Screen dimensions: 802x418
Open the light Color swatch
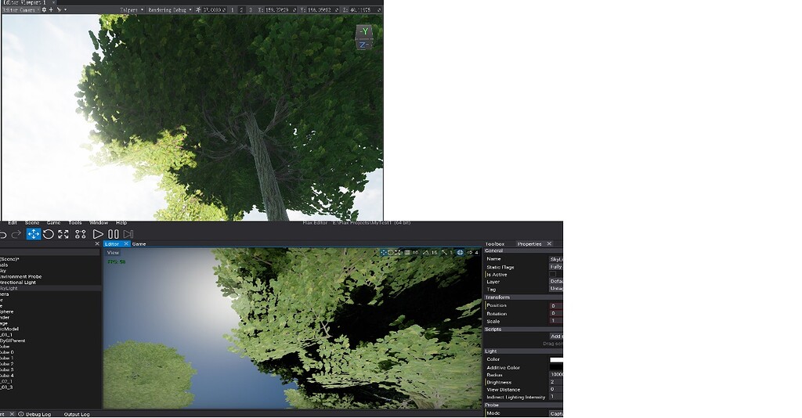(556, 360)
